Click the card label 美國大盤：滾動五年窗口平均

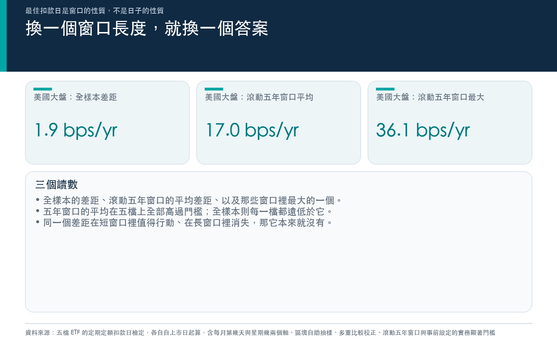click(x=259, y=97)
